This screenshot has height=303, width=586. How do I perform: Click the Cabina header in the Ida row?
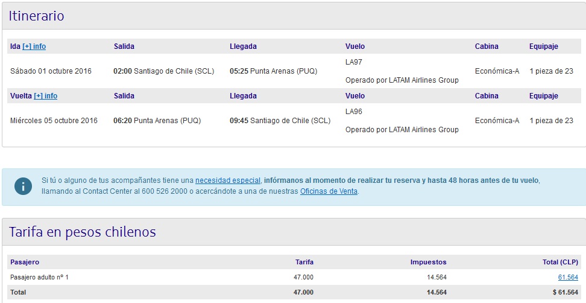[487, 46]
